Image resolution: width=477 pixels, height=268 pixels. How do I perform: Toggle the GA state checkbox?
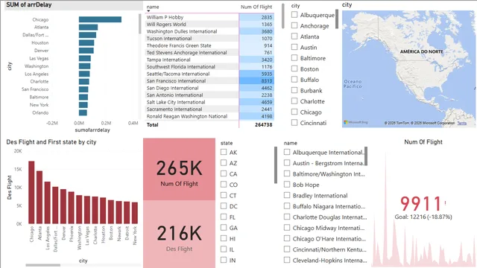click(224, 228)
